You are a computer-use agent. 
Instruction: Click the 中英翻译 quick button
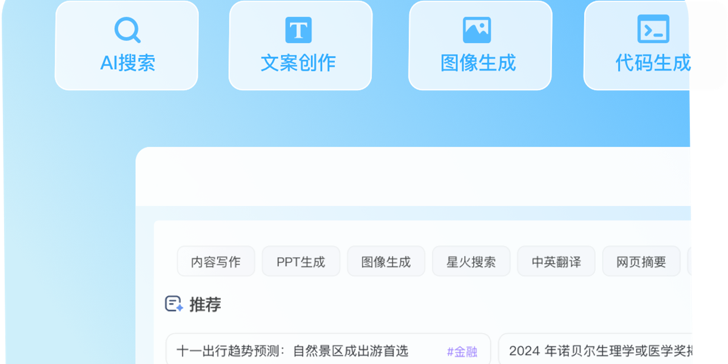click(556, 261)
